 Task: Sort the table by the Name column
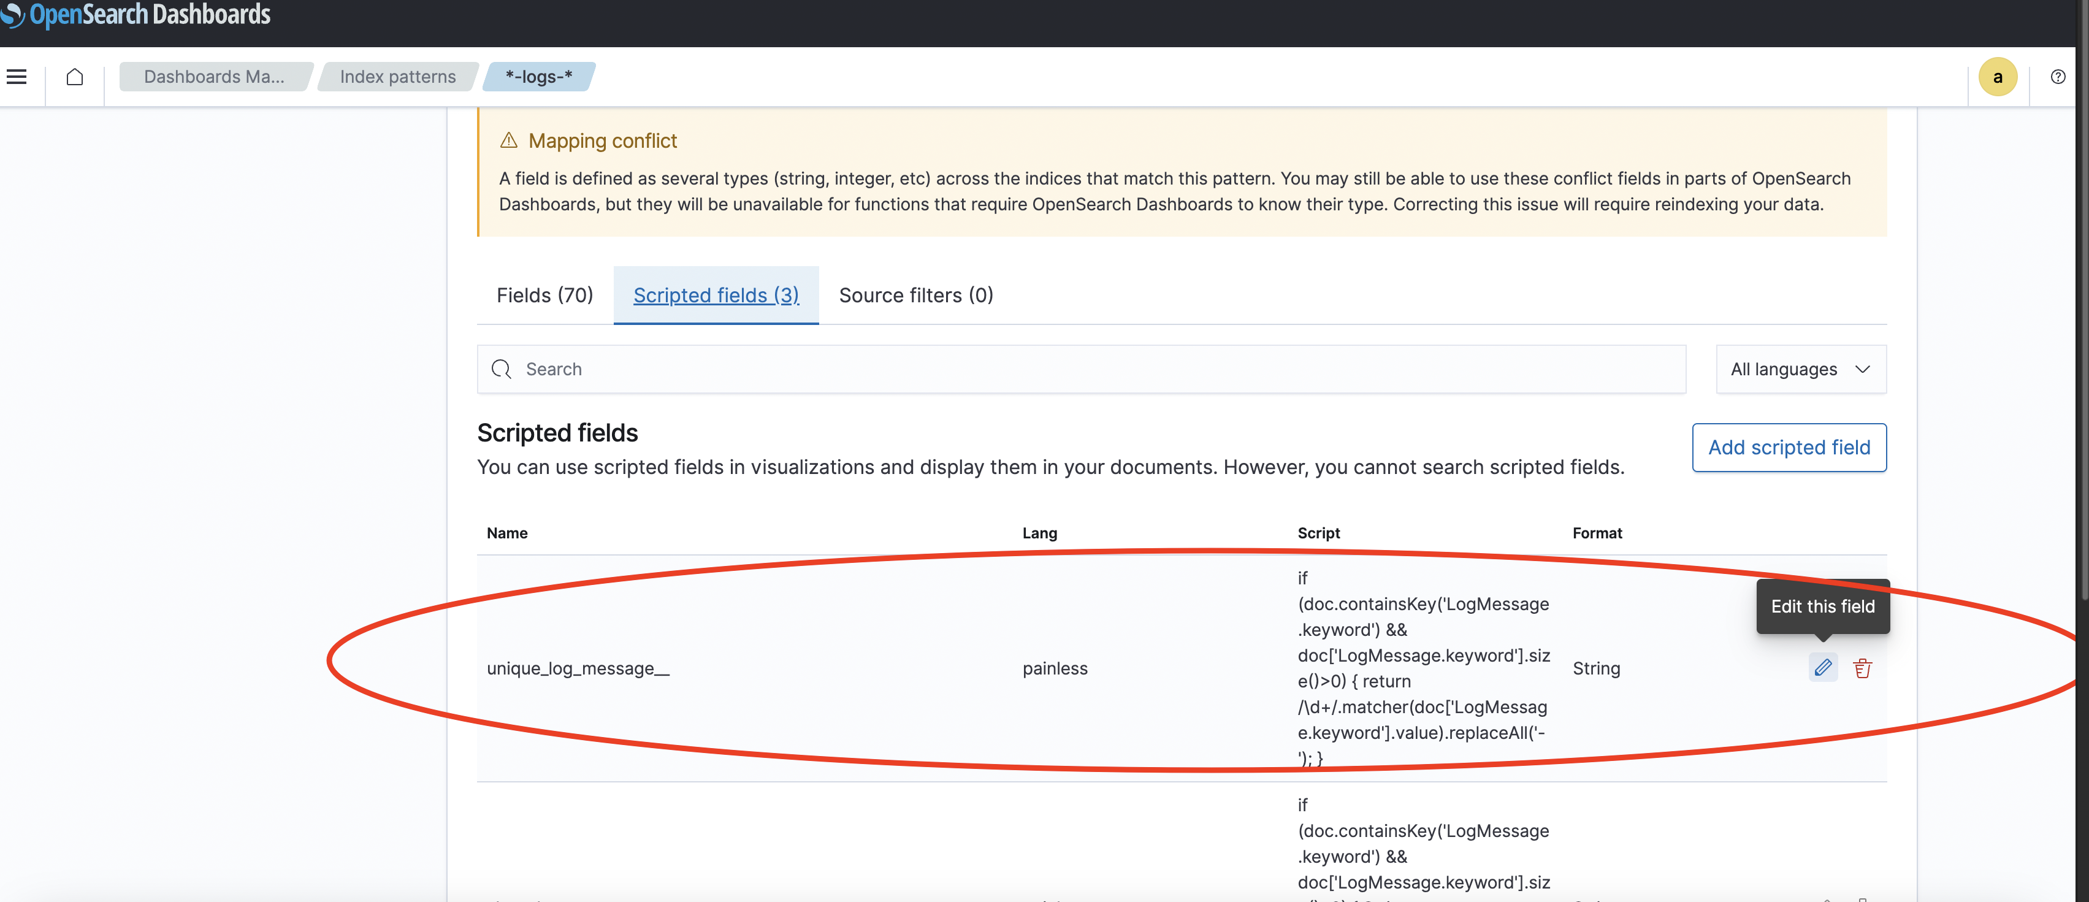pos(507,533)
